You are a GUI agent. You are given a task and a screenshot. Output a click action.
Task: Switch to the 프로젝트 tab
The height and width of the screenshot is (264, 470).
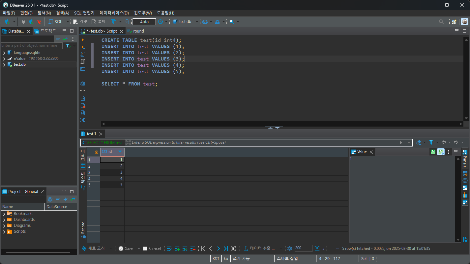(45, 31)
